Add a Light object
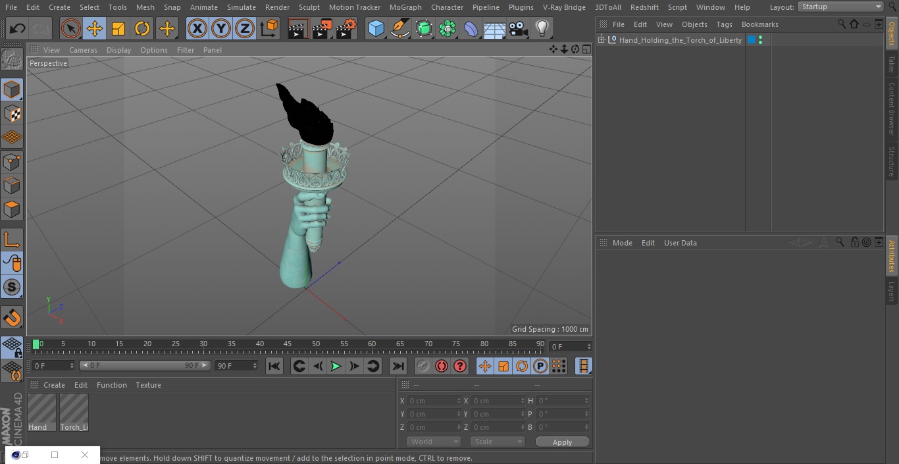This screenshot has width=899, height=464. (x=542, y=28)
